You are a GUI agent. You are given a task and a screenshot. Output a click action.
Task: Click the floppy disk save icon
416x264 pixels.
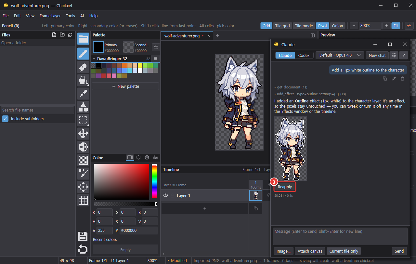pyautogui.click(x=83, y=236)
